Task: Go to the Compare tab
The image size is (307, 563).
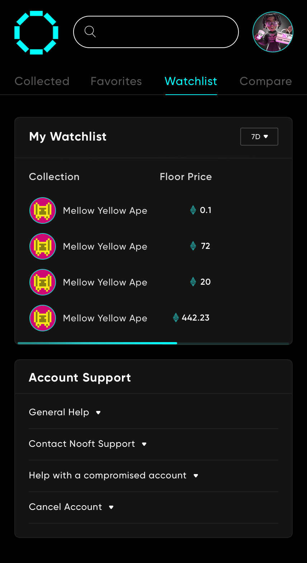Action: (265, 81)
